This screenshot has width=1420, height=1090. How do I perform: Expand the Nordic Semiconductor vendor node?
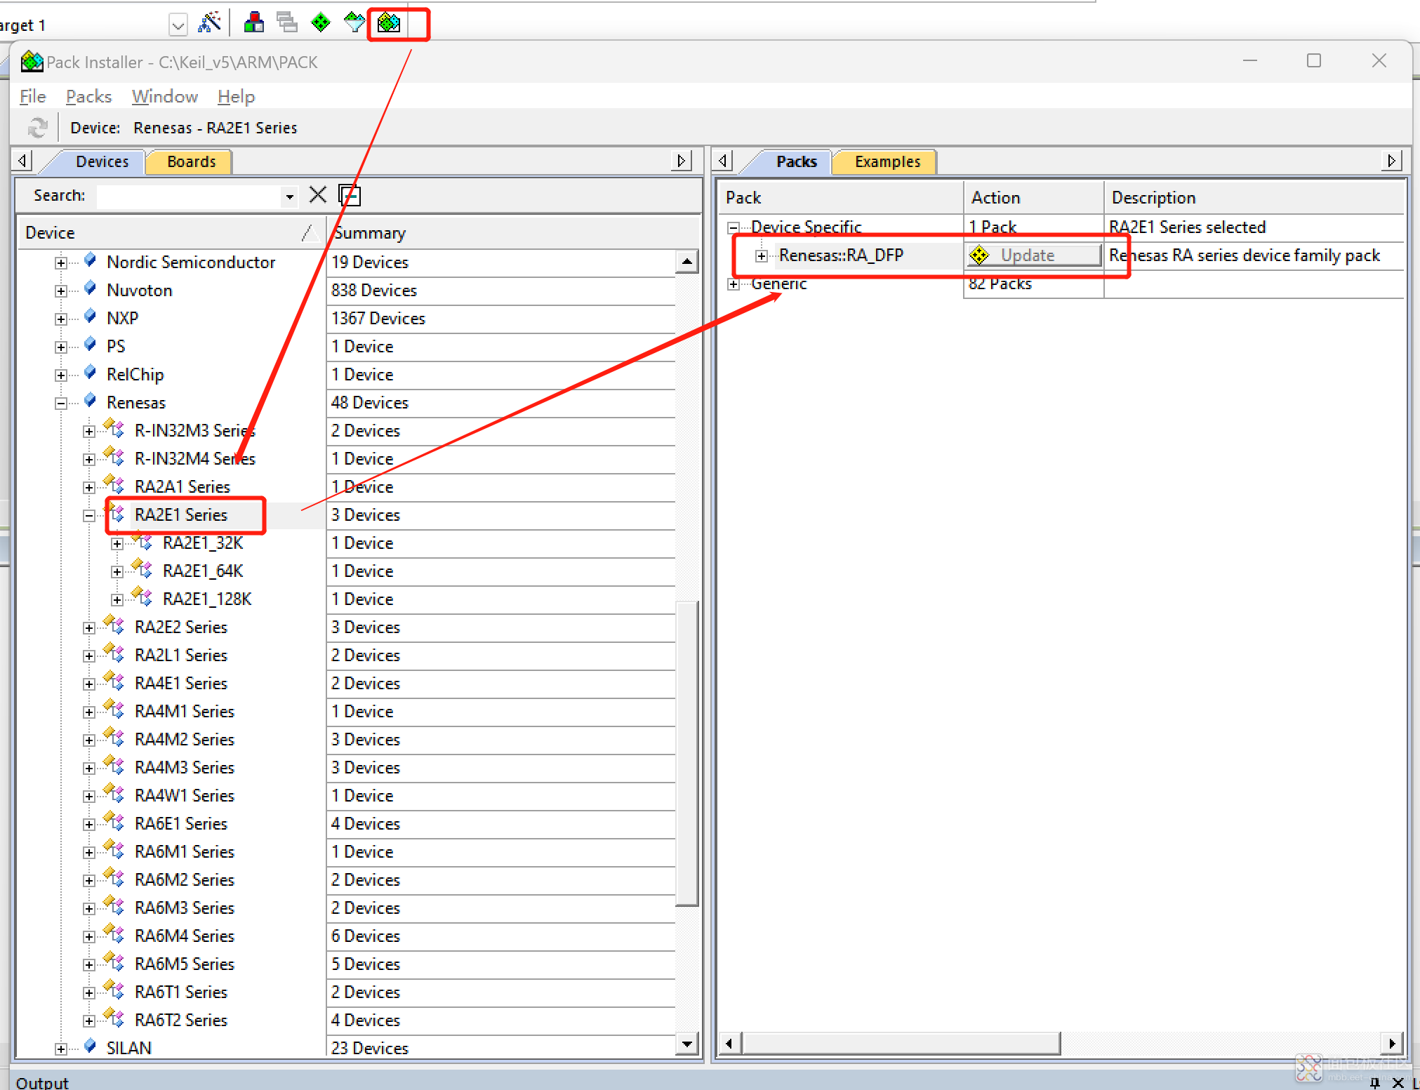[61, 263]
